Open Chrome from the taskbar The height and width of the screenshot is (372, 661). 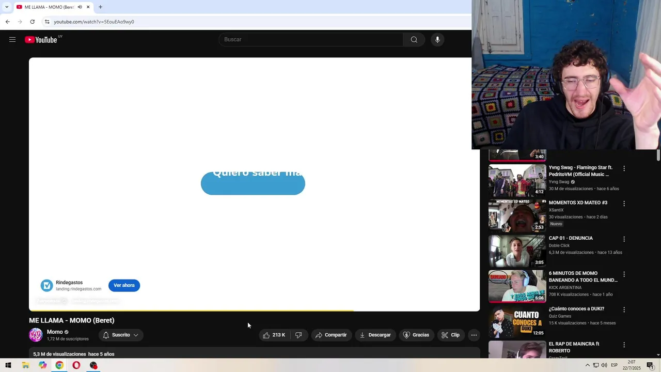[x=59, y=365]
